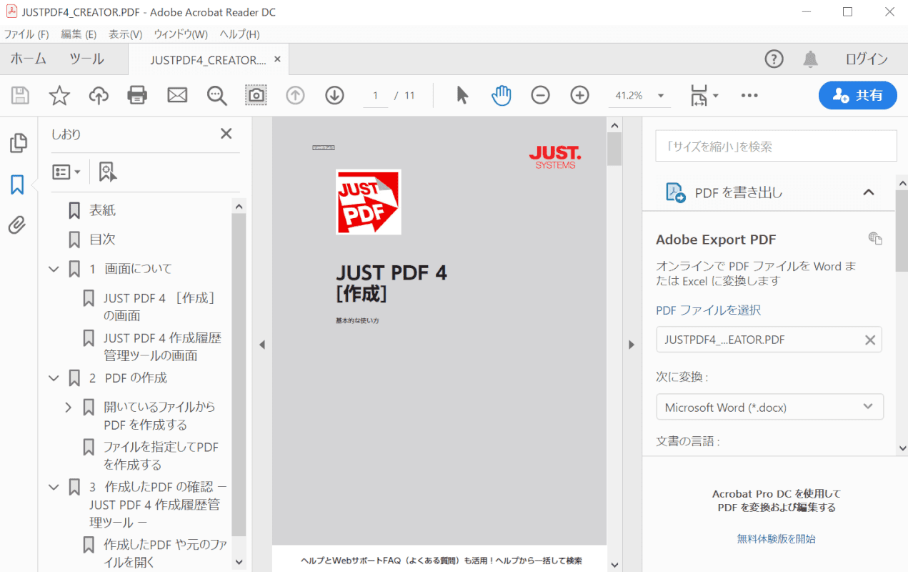
Task: Zoom in with the plus button
Action: click(x=580, y=95)
